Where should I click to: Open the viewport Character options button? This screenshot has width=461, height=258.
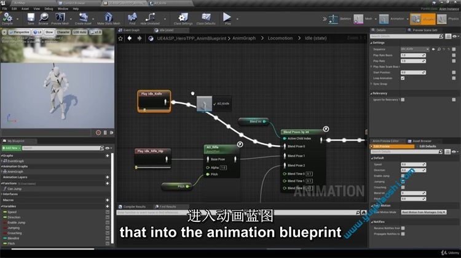click(x=63, y=32)
